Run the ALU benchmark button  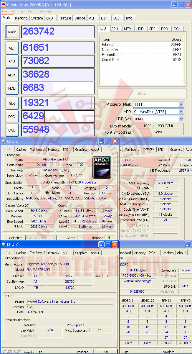12,48
